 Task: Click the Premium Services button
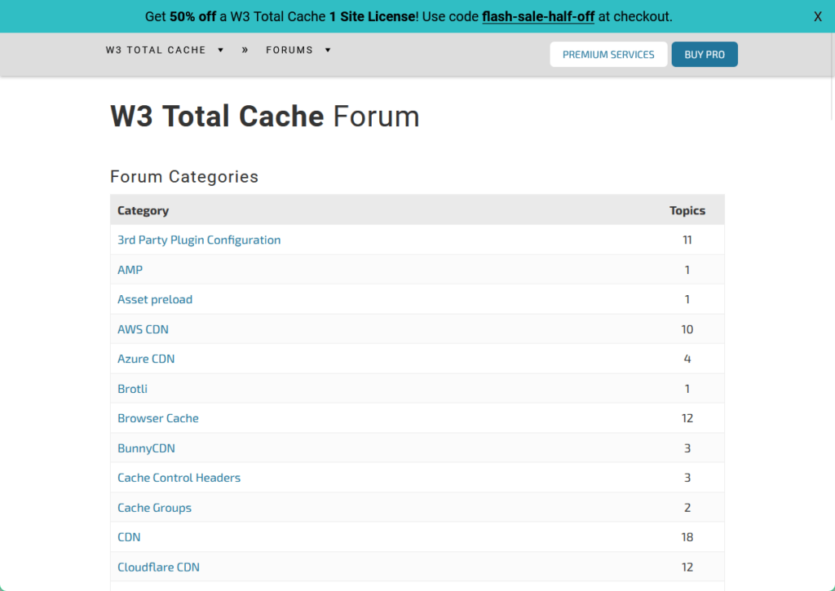[608, 55]
